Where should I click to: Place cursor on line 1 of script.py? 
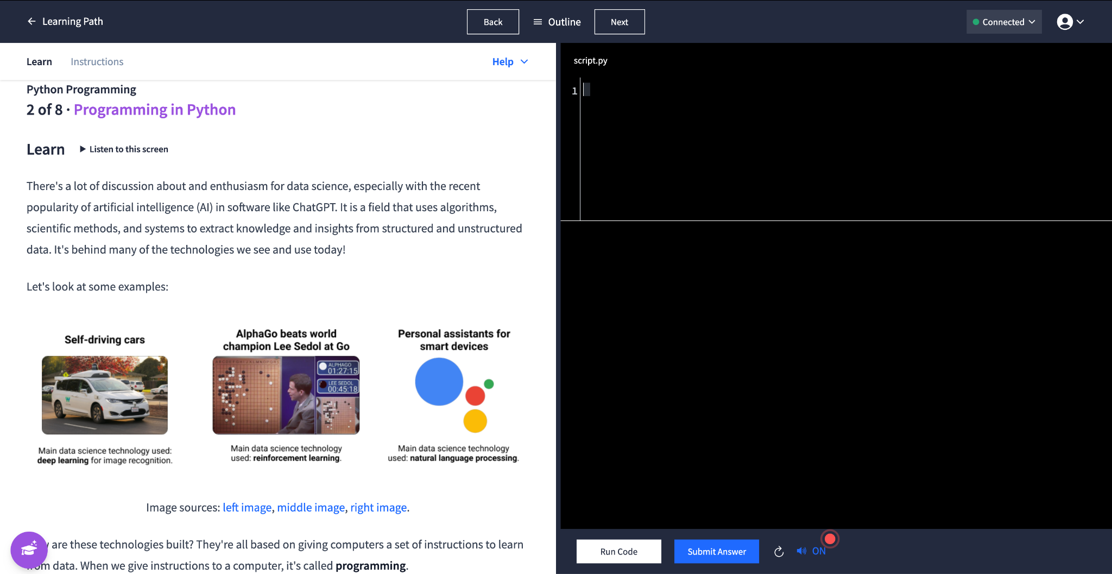[x=589, y=90]
